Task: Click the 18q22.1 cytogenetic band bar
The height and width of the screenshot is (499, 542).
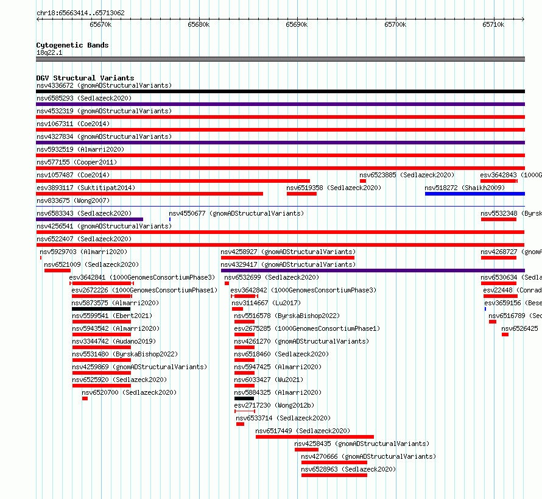Action: [280, 59]
